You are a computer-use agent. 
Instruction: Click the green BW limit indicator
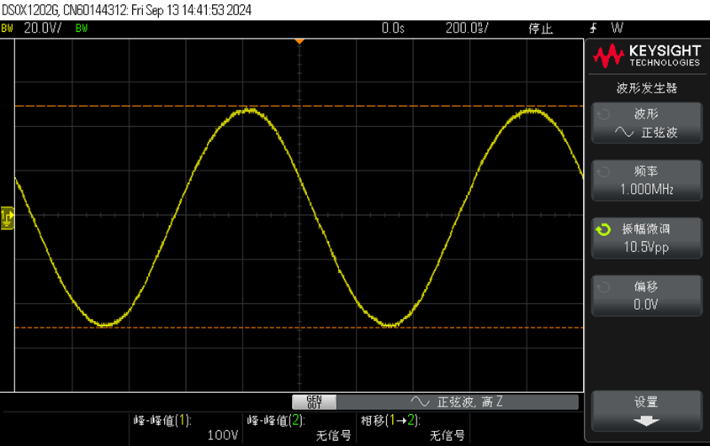tap(81, 28)
